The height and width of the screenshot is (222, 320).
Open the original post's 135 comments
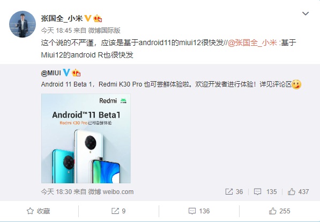(x=265, y=192)
